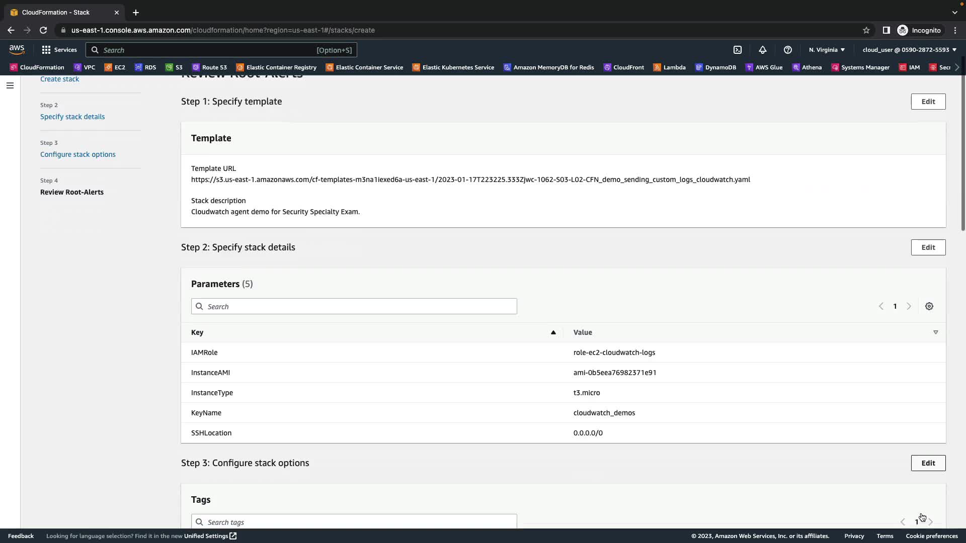Edit Step 2 stack details
The width and height of the screenshot is (966, 543).
tap(928, 247)
